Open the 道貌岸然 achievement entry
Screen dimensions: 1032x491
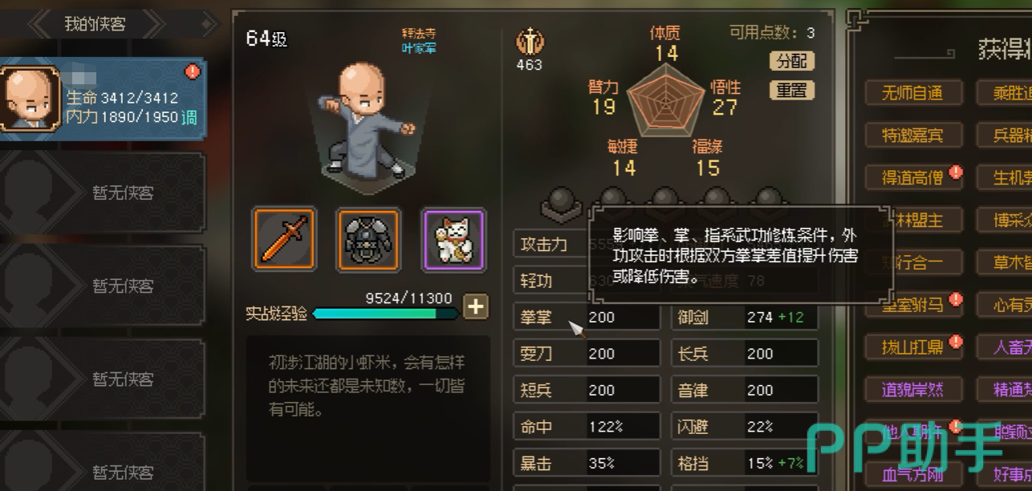912,389
